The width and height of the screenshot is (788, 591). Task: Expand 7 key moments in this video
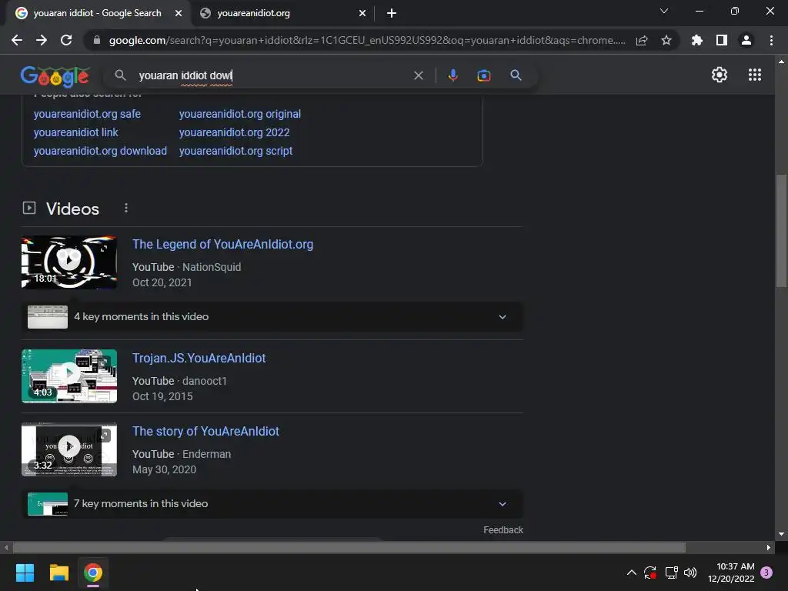pyautogui.click(x=272, y=503)
